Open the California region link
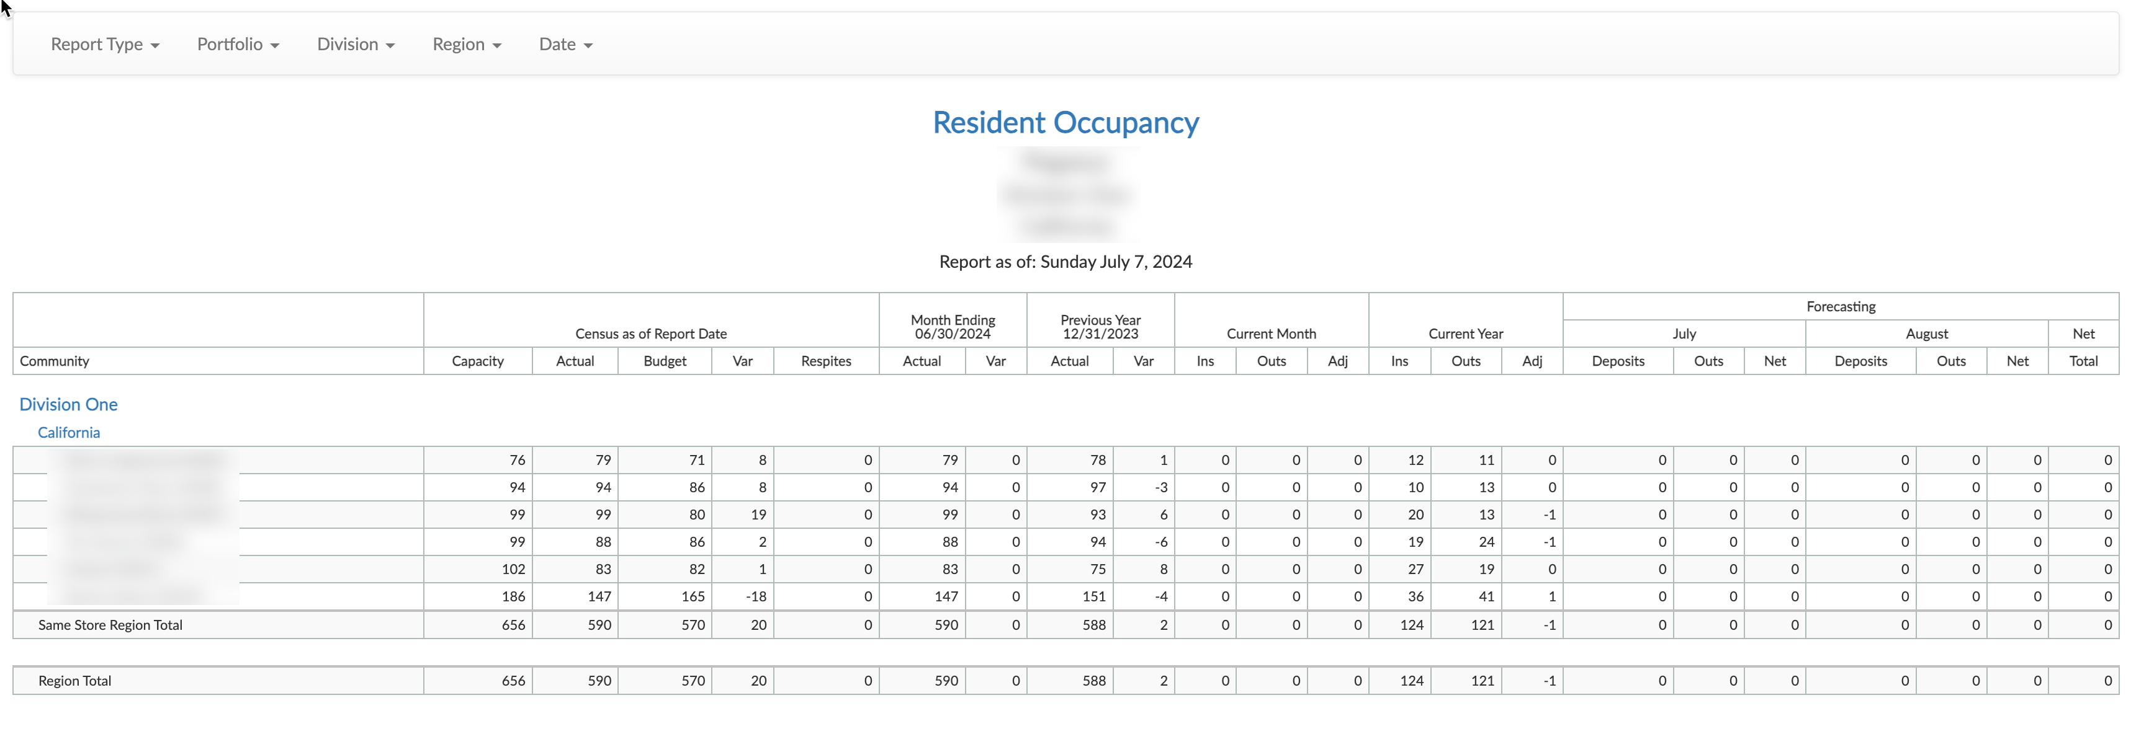This screenshot has width=2131, height=734. [69, 432]
